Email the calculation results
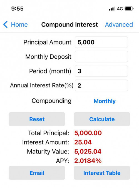 pos(37,173)
